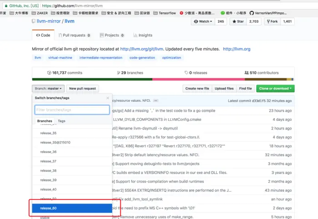The image size is (318, 219).
Task: Open commit renaming llvm-dsymutil to dsymutil
Action: [145, 129]
